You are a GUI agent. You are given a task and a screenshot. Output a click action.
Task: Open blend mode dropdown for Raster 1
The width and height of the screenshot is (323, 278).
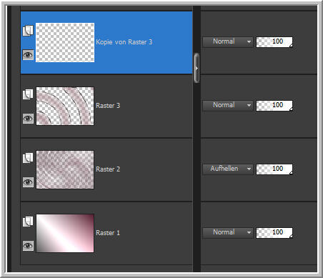pos(228,232)
